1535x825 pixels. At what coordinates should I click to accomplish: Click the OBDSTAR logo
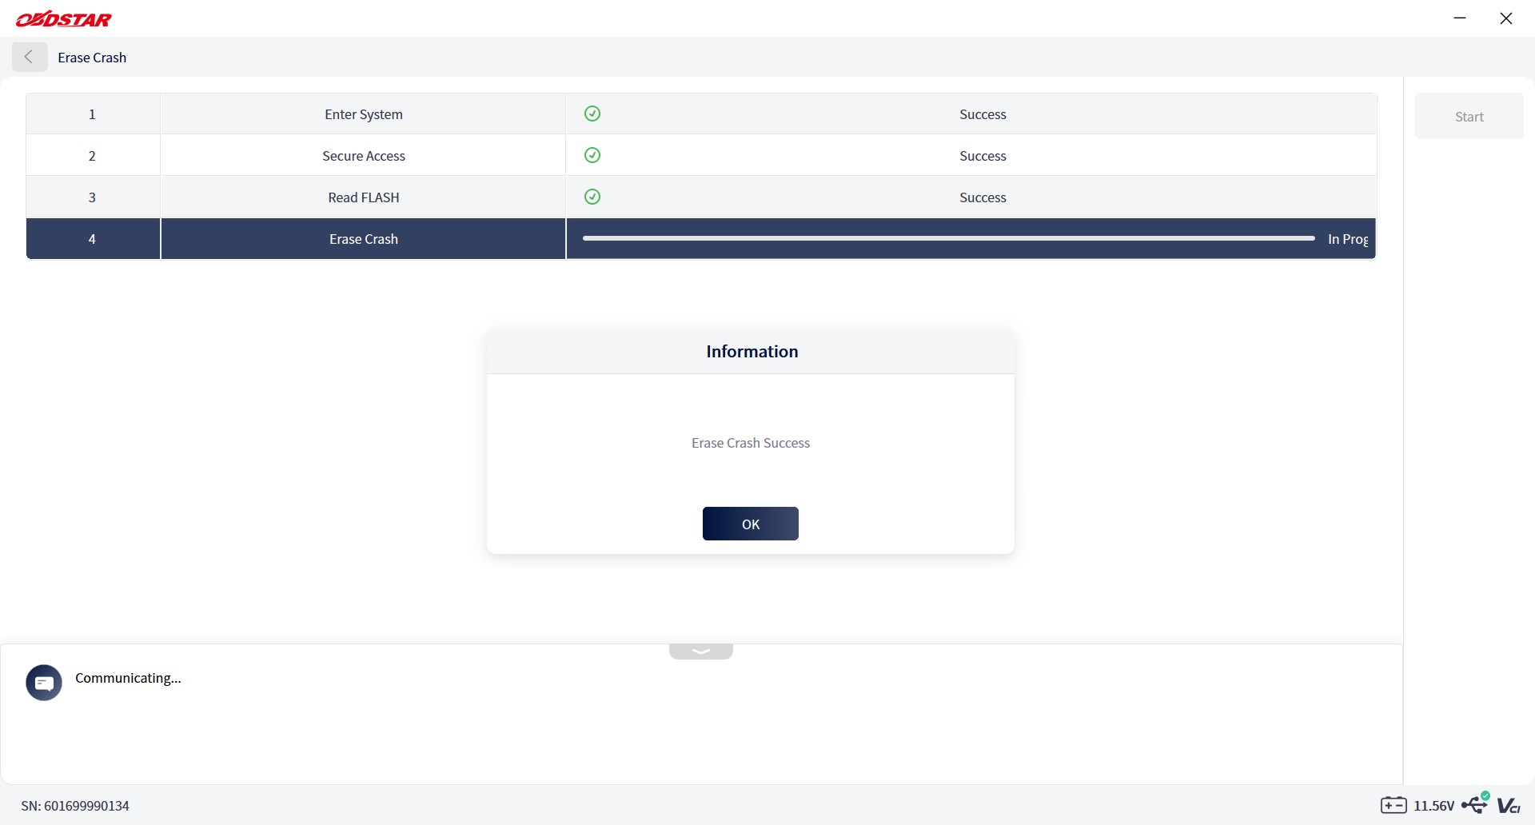click(x=64, y=18)
